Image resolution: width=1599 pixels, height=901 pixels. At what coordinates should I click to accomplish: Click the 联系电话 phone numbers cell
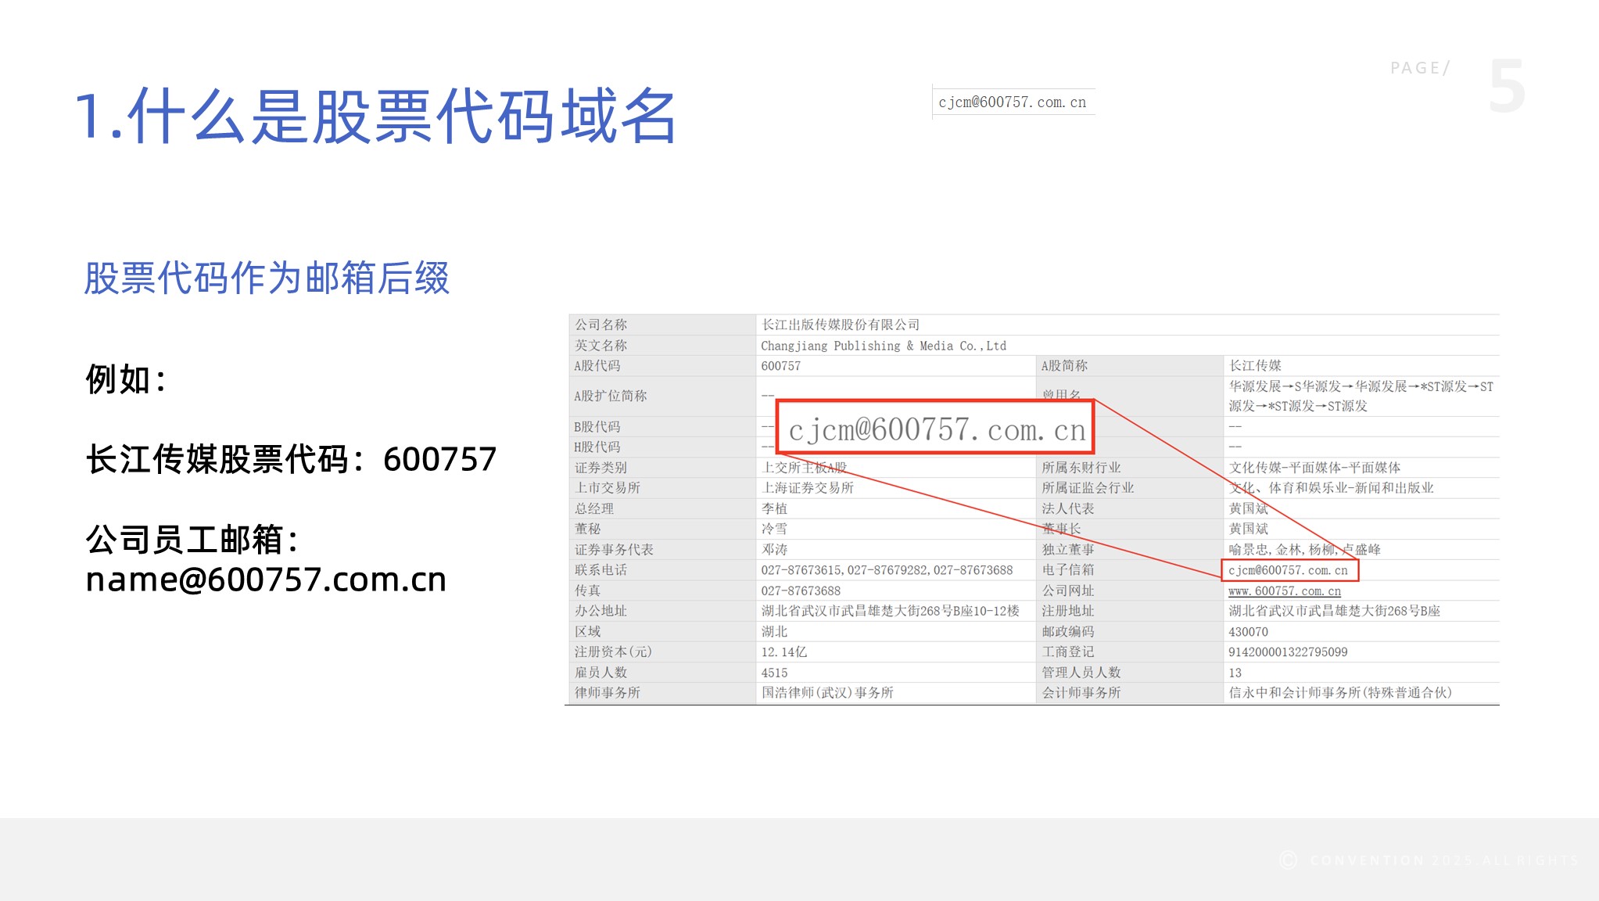pyautogui.click(x=887, y=570)
